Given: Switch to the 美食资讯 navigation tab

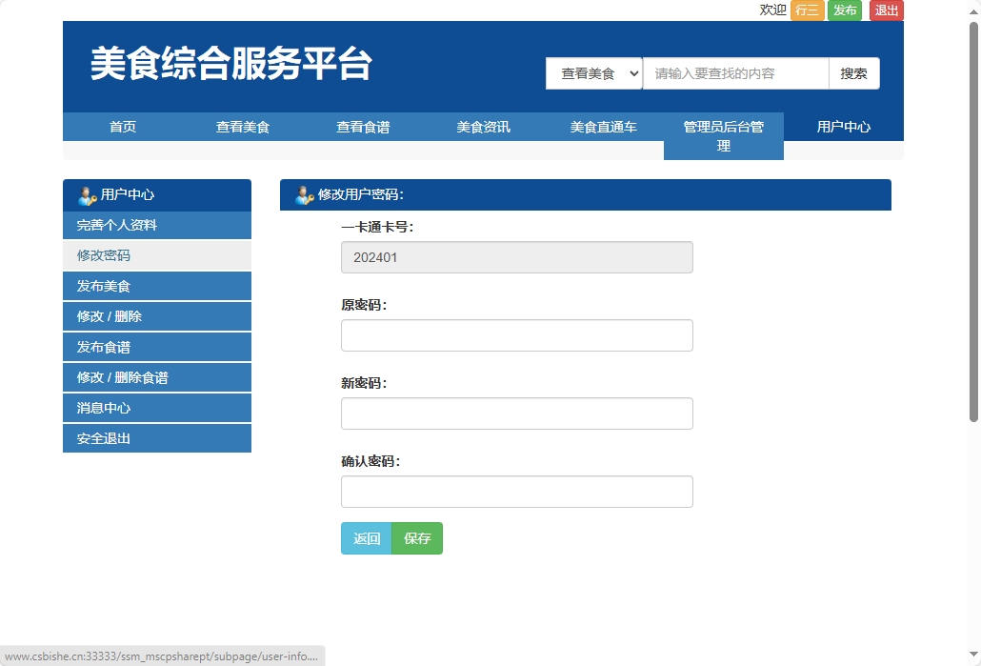Looking at the screenshot, I should point(483,126).
